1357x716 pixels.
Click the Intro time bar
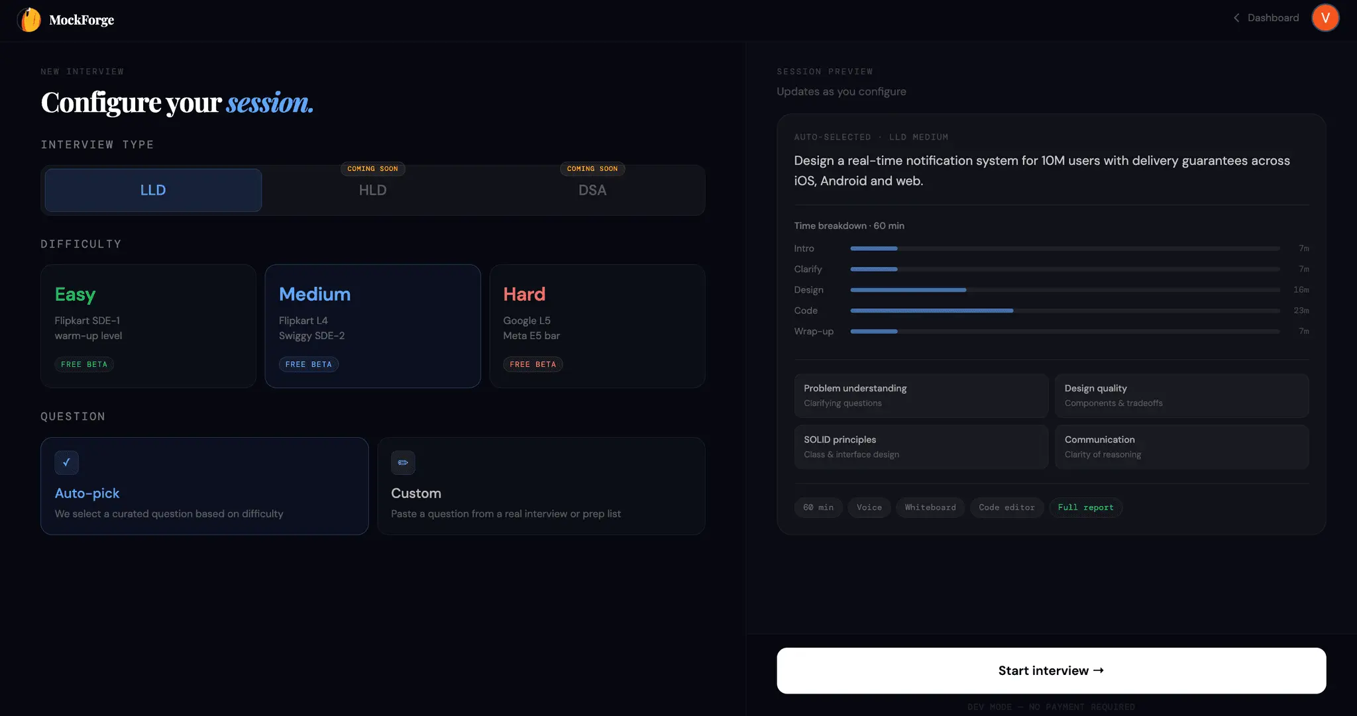(x=1065, y=248)
